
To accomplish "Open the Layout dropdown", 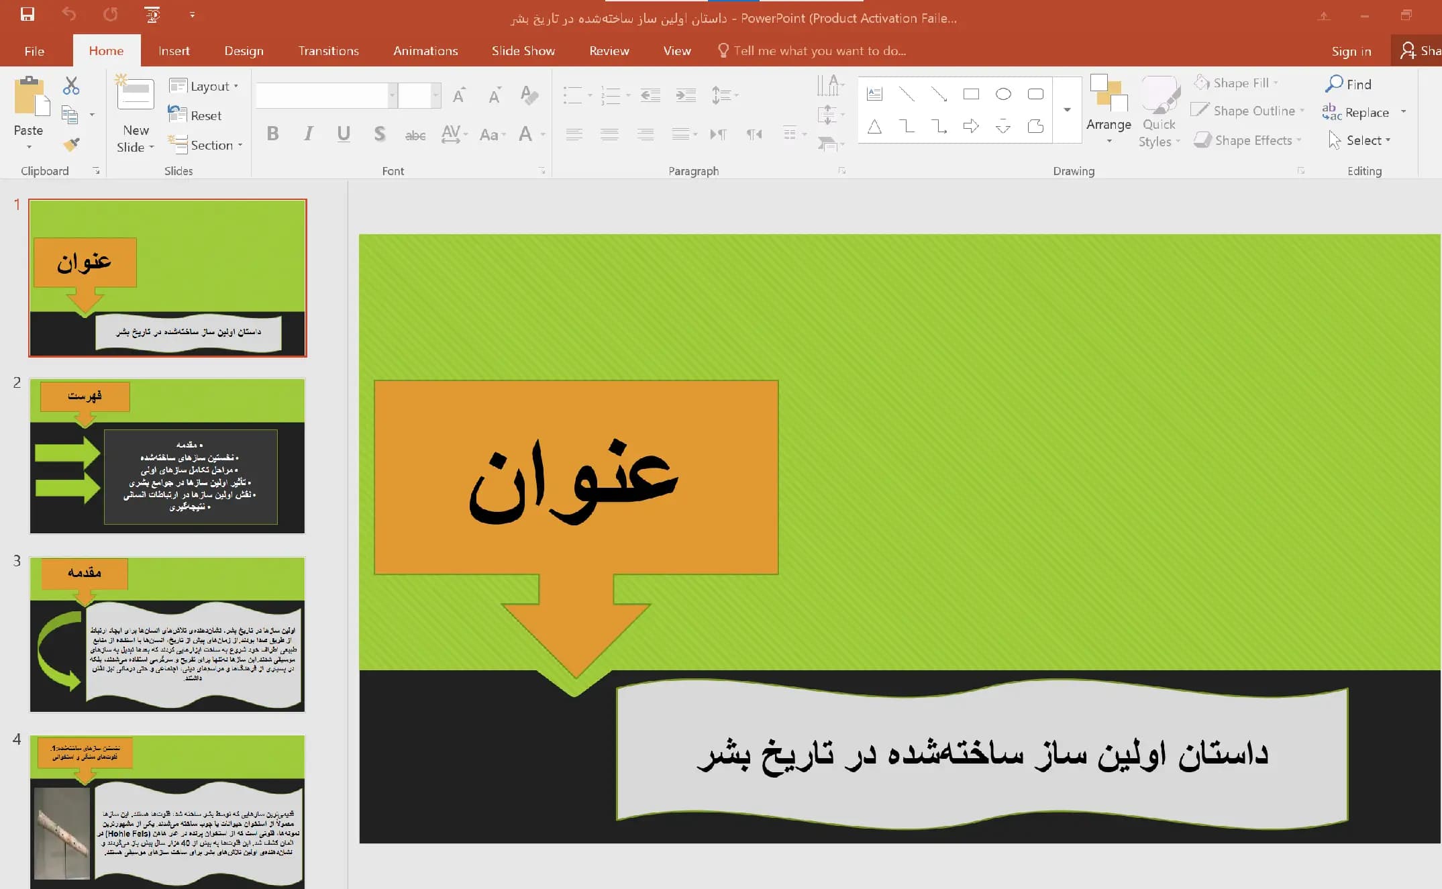I will 204,86.
